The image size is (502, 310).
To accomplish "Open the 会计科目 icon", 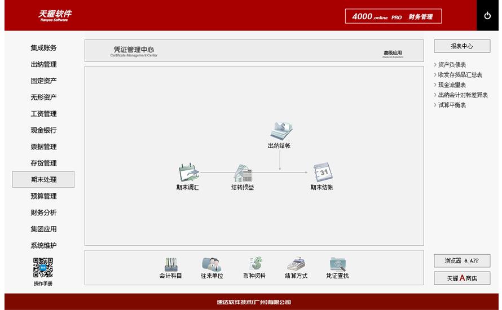I will (x=171, y=264).
